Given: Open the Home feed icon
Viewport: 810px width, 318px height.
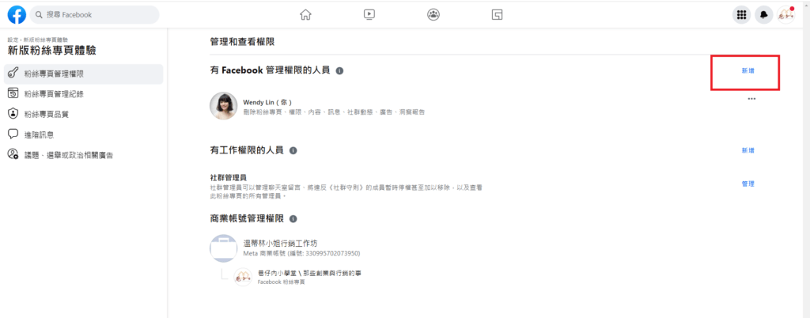Looking at the screenshot, I should coord(305,14).
